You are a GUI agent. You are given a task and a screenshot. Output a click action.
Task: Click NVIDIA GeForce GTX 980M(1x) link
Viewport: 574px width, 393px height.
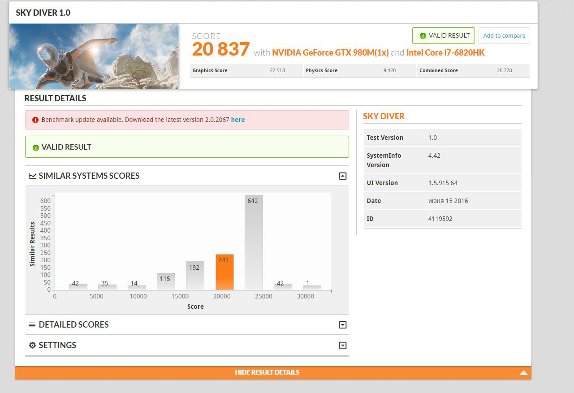pyautogui.click(x=330, y=52)
